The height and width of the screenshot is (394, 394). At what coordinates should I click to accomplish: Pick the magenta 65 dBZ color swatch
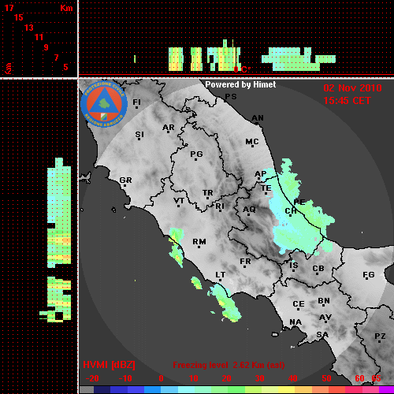[x=386, y=389]
